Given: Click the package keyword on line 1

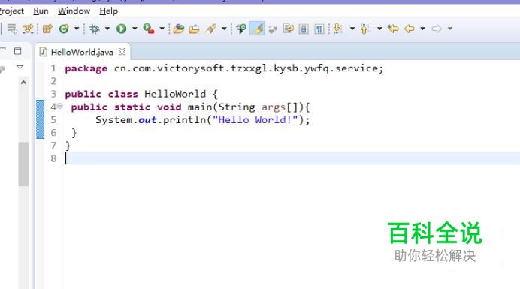Looking at the screenshot, I should point(86,68).
